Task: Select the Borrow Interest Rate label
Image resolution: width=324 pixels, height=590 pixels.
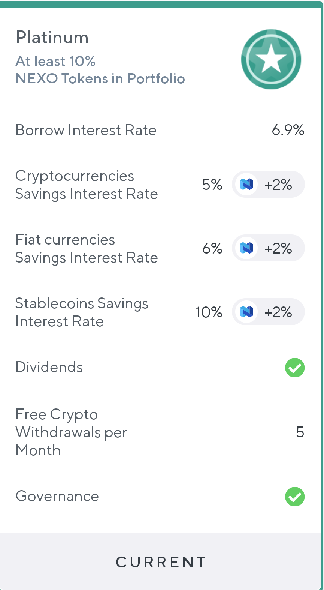Action: click(x=86, y=130)
